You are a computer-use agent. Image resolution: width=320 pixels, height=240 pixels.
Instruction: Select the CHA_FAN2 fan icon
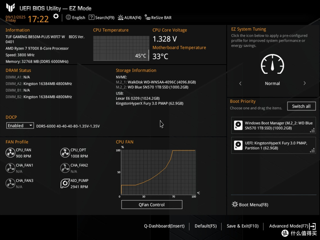(65, 168)
